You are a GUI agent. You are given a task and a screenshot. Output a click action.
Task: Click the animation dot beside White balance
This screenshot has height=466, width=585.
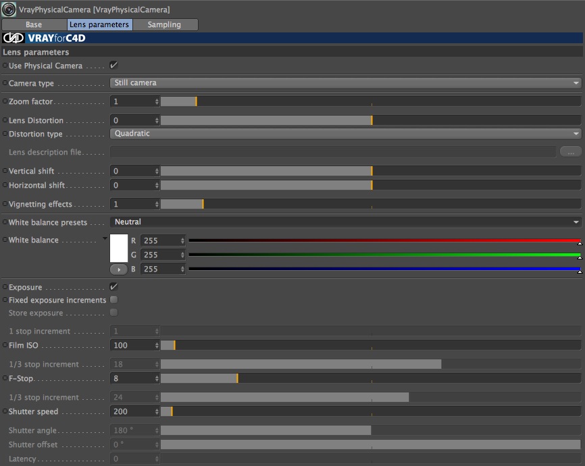coord(5,240)
